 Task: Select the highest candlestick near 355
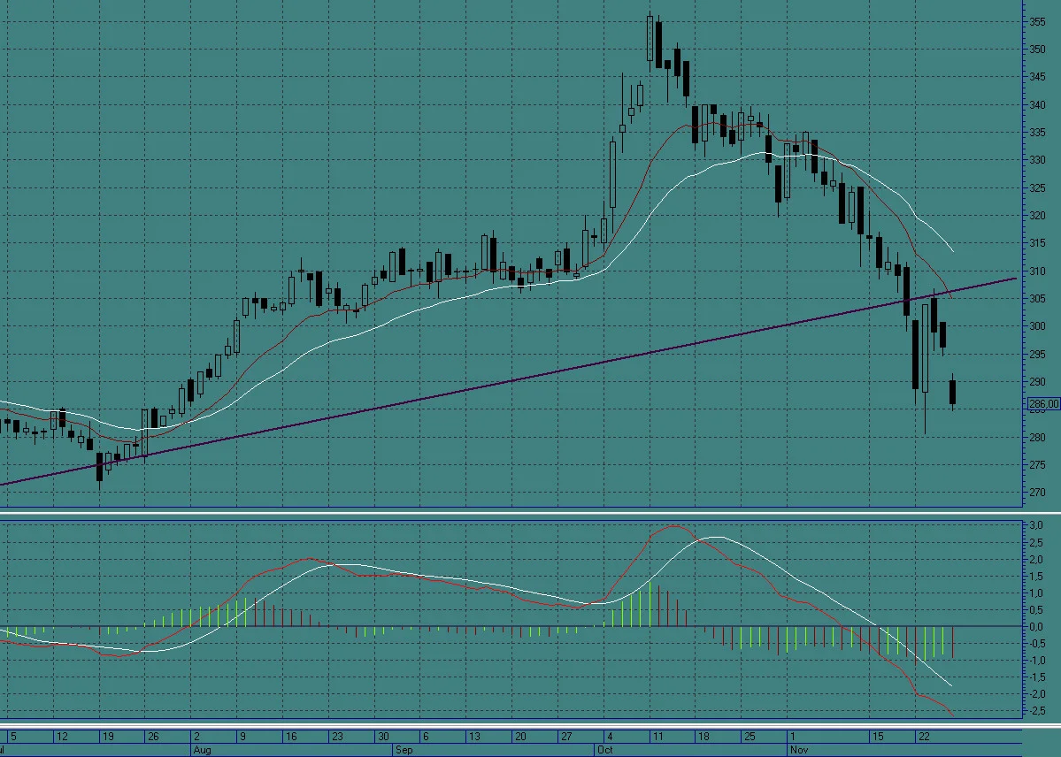click(x=650, y=38)
